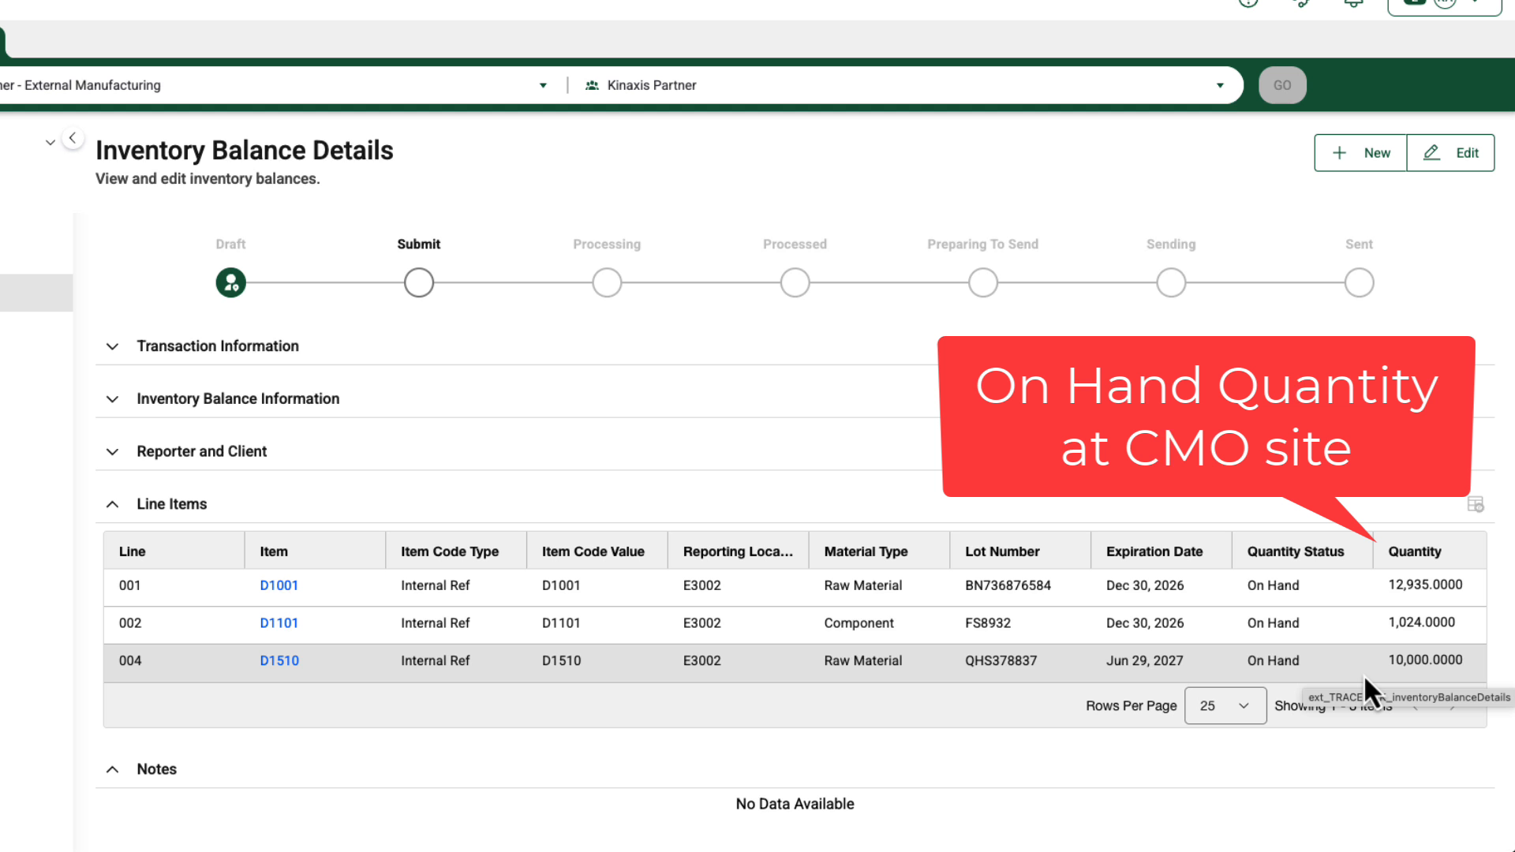Sort by Quantity column header

pos(1414,551)
